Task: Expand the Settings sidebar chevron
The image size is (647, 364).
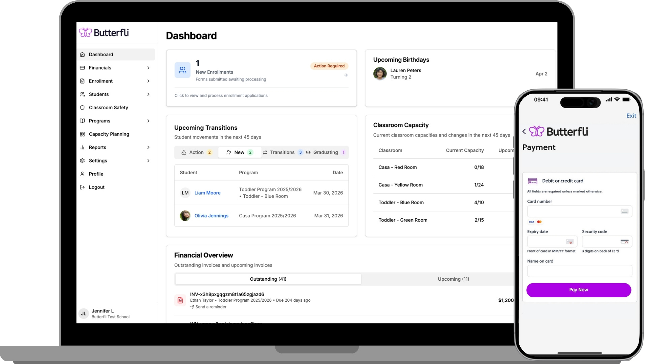Action: (148, 161)
